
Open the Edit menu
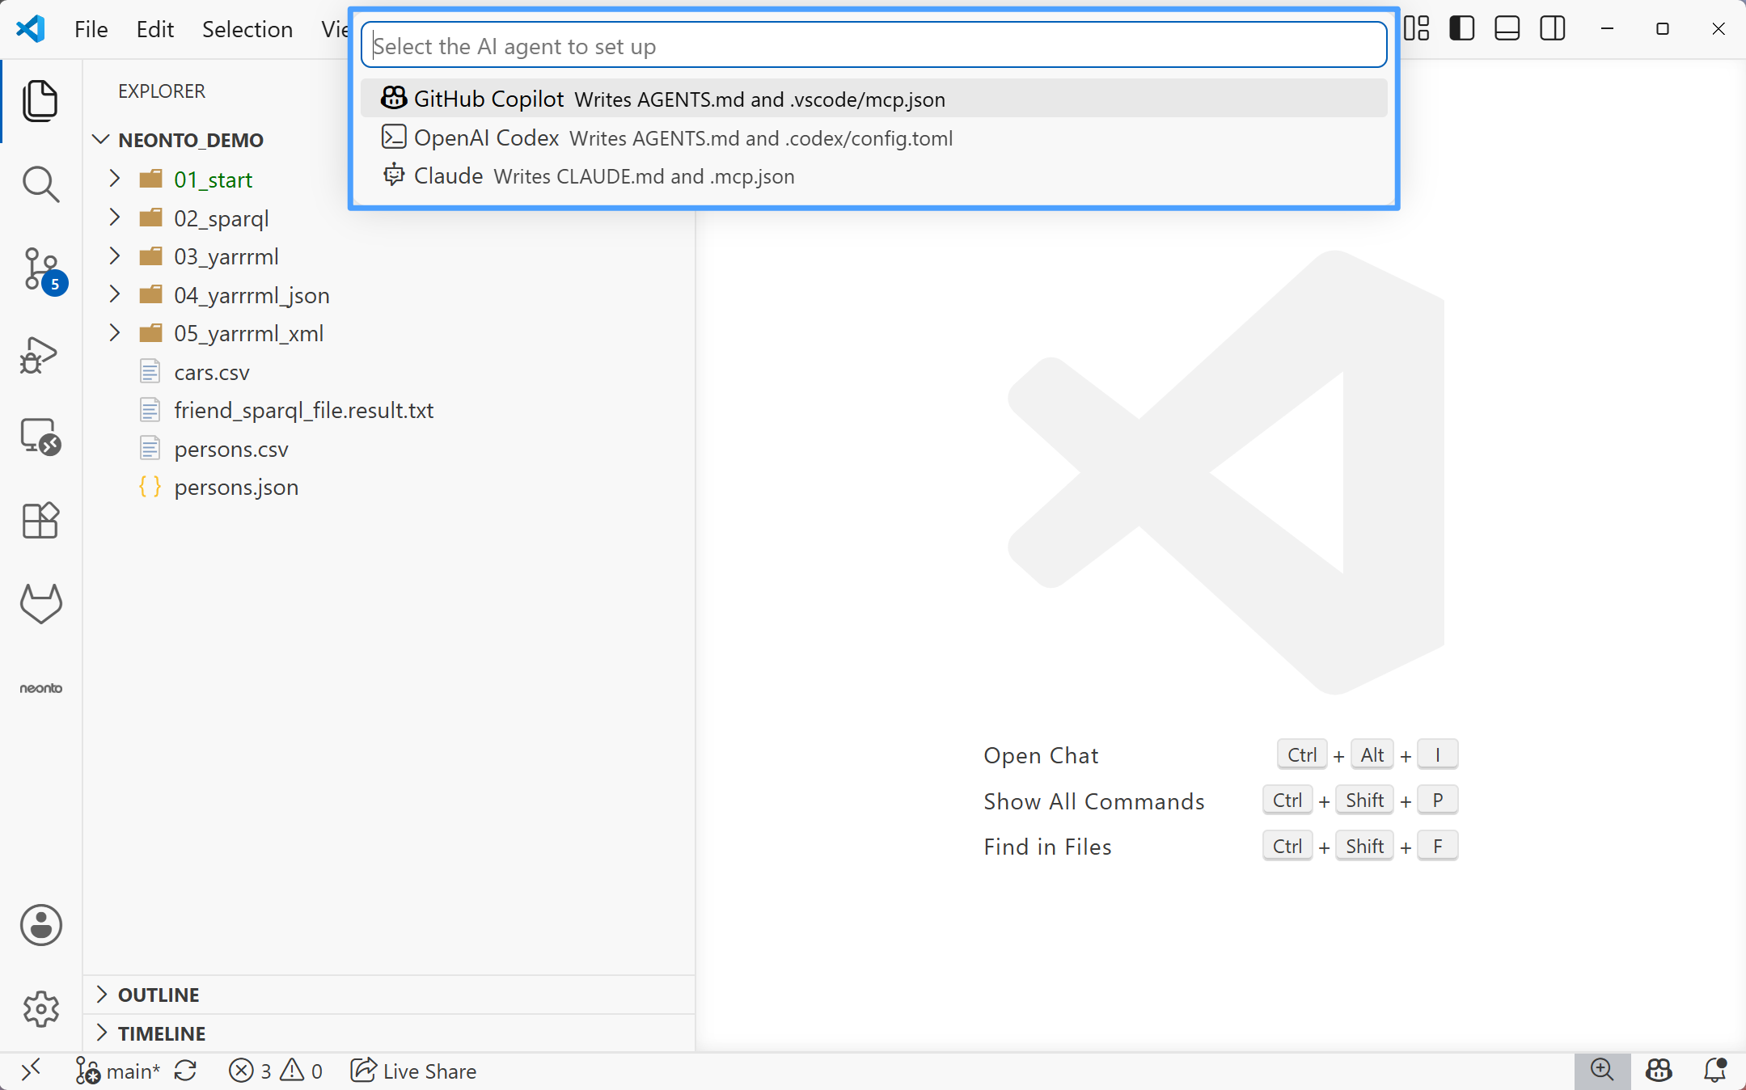tap(155, 29)
